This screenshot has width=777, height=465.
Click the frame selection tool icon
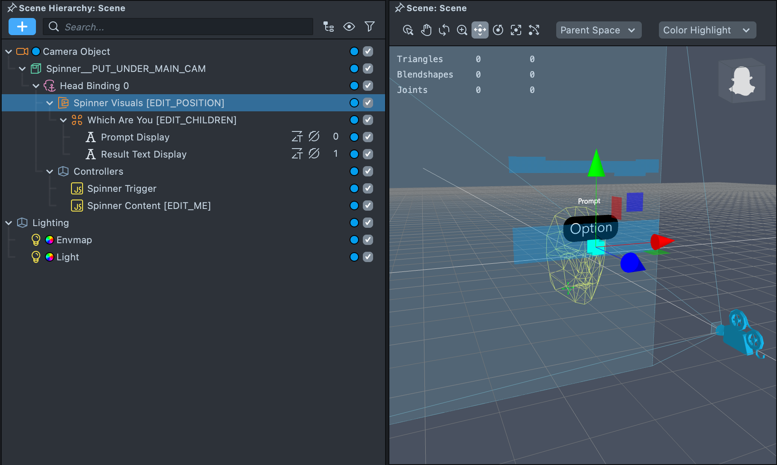point(516,30)
